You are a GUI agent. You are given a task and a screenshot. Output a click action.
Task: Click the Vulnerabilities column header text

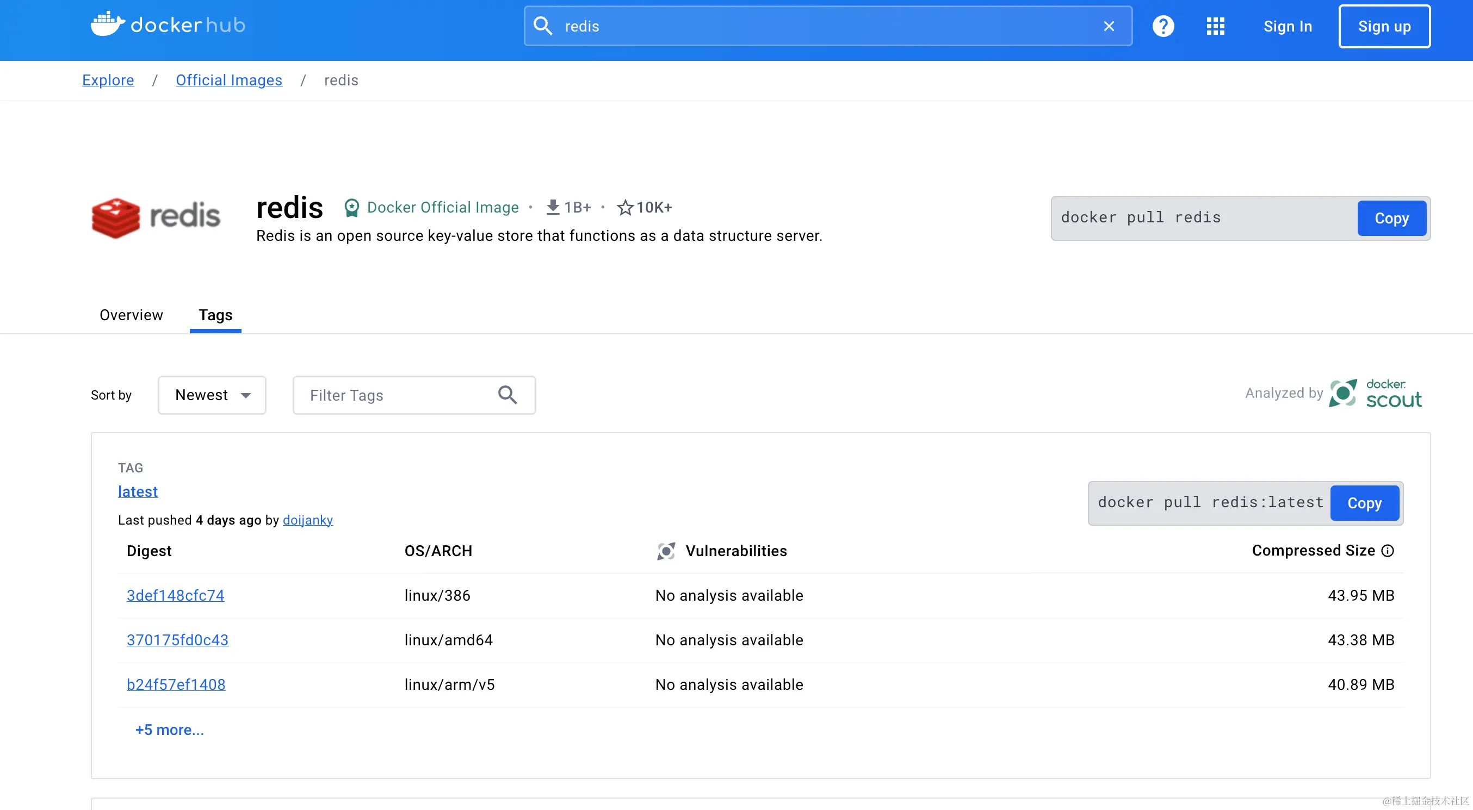[736, 551]
